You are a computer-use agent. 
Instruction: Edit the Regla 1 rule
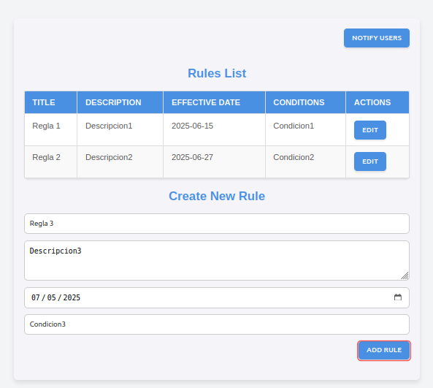[370, 130]
